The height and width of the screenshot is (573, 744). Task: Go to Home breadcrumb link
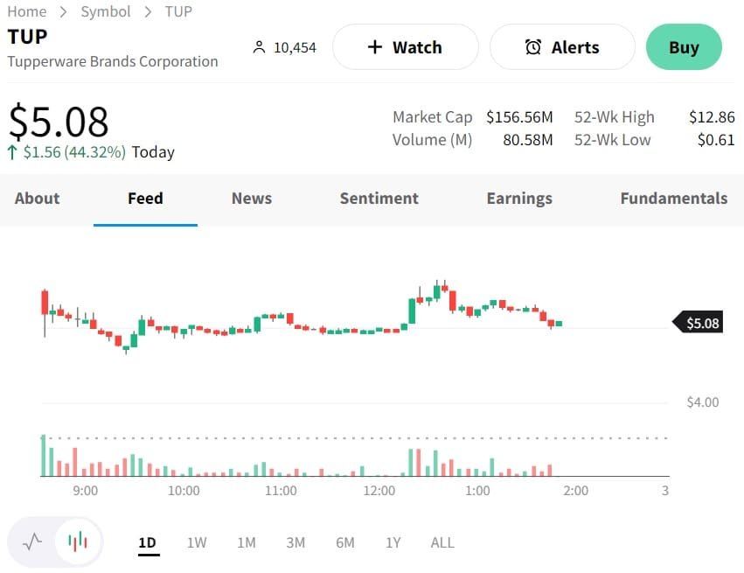(x=27, y=11)
